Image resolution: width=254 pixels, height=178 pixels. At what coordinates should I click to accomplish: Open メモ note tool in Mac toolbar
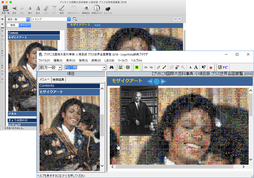click(x=53, y=10)
